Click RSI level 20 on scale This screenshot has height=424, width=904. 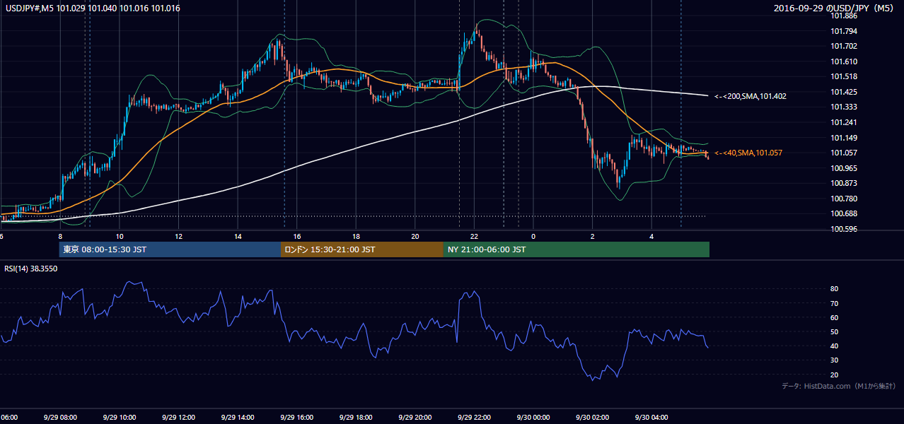[835, 375]
